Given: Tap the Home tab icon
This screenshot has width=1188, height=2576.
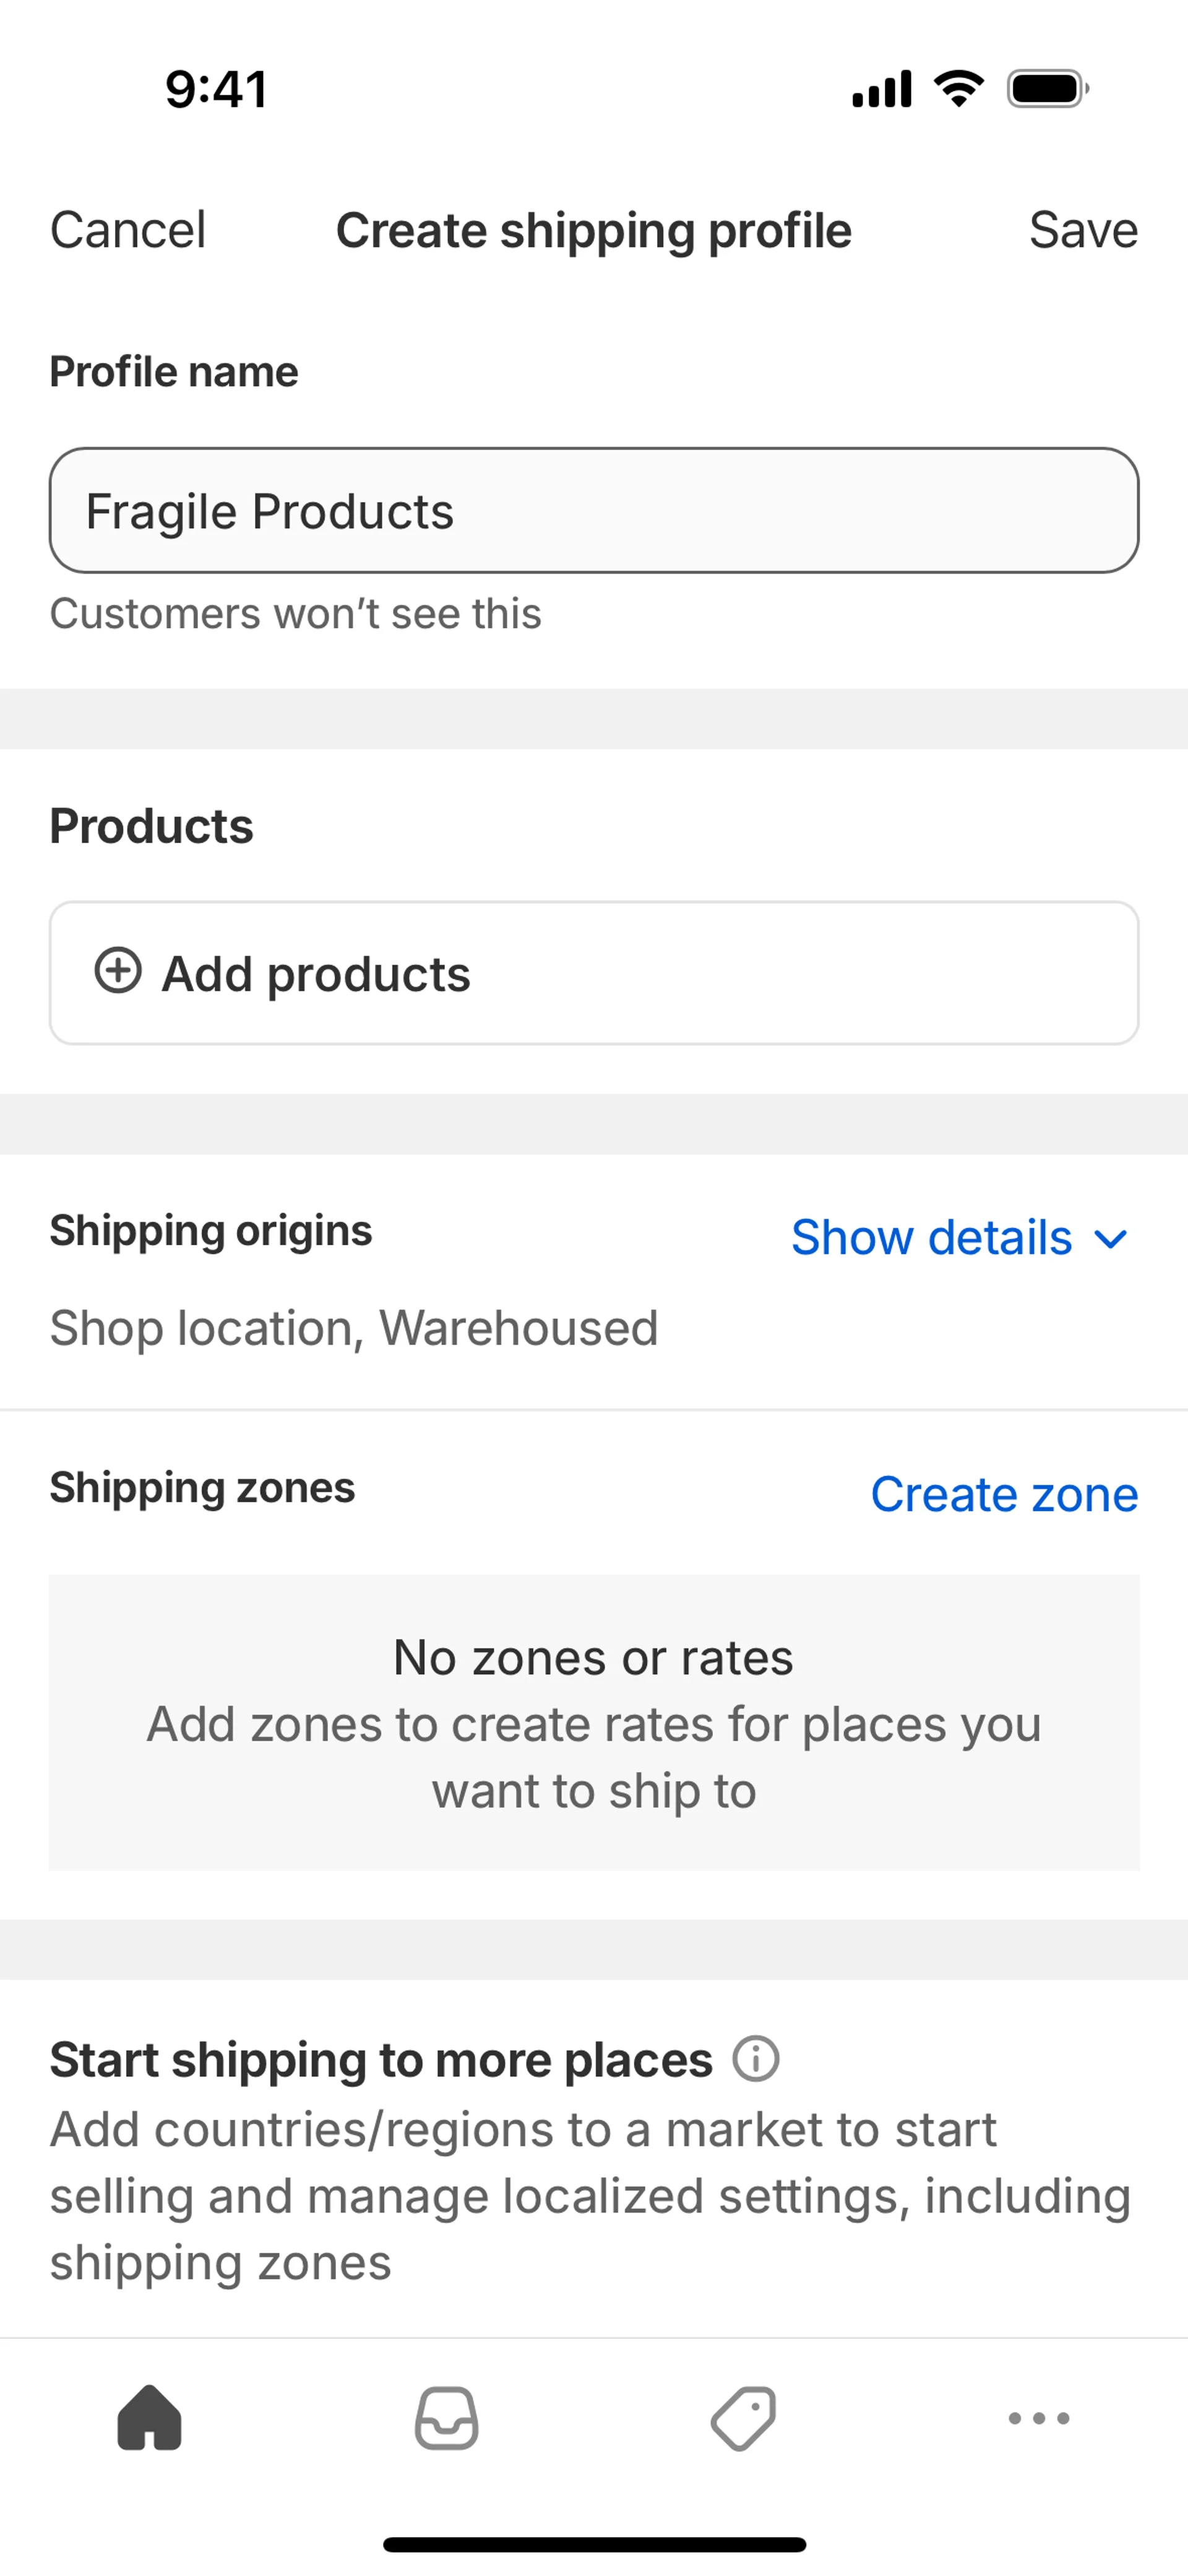Looking at the screenshot, I should point(149,2418).
